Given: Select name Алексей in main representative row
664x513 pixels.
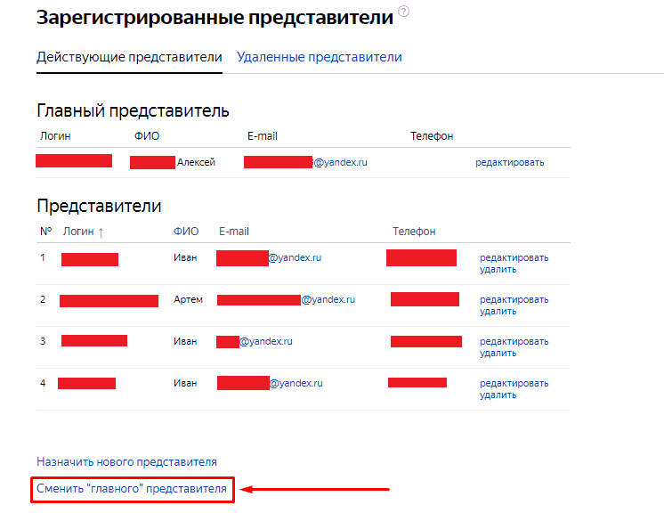Looking at the screenshot, I should click(x=196, y=162).
